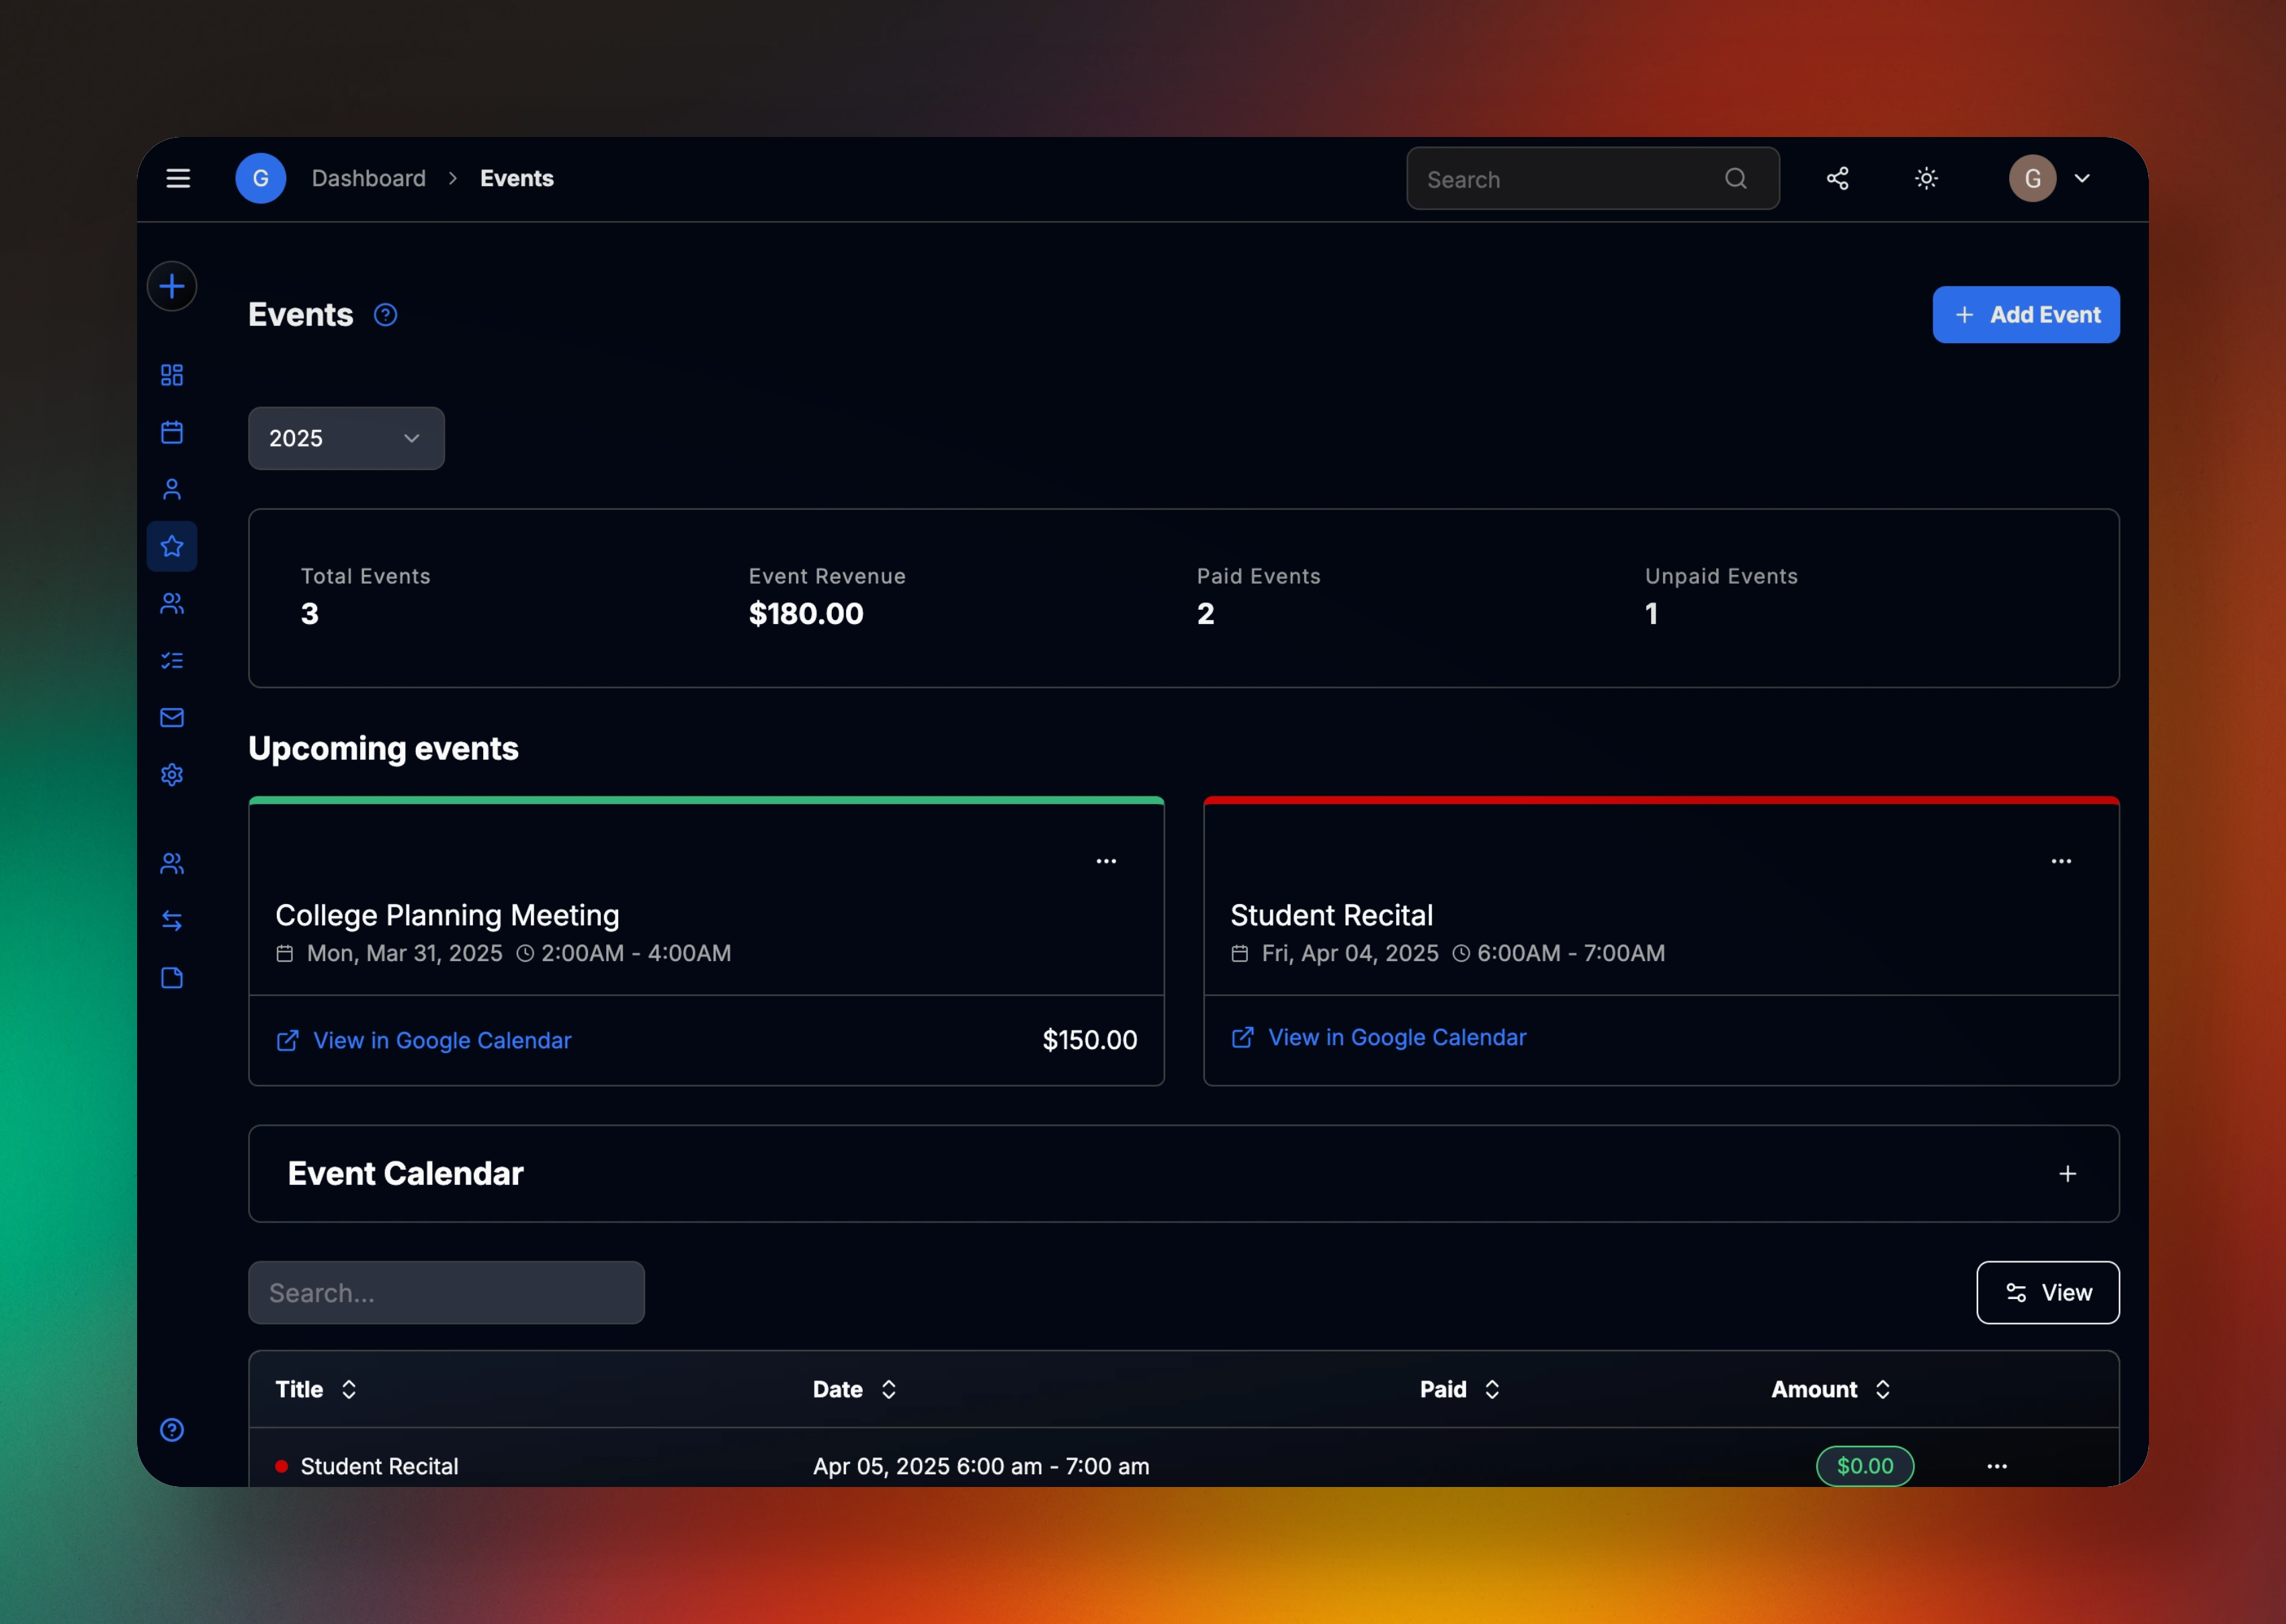
Task: Click the Event Revenue $180.00 value
Action: 806,613
